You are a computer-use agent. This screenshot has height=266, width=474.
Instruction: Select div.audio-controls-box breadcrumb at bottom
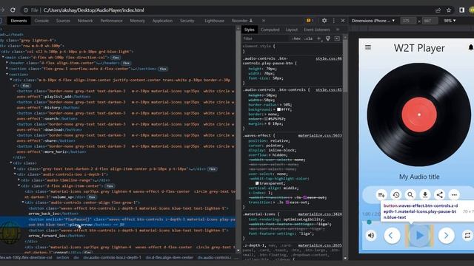[x=112, y=258]
